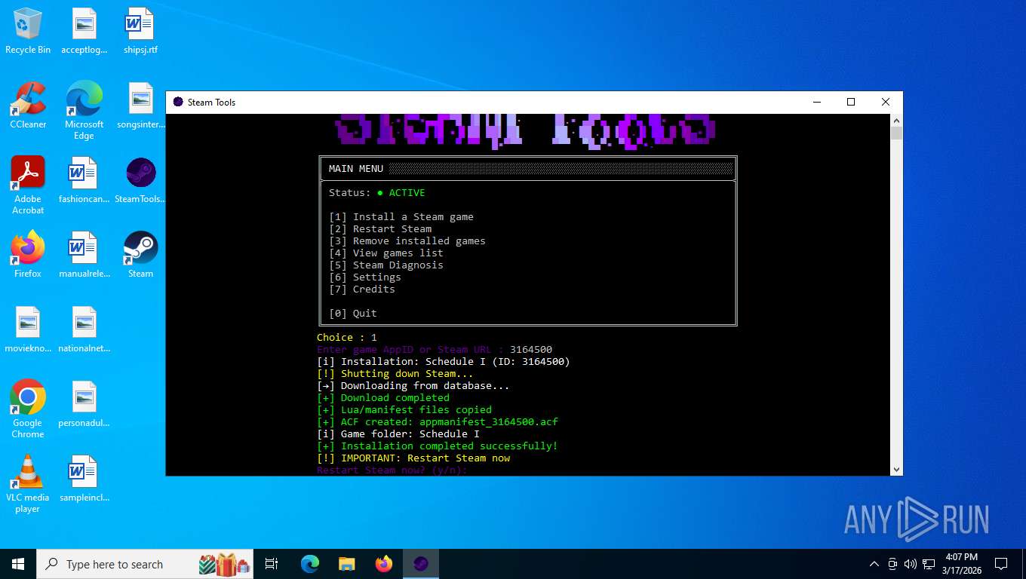Open Firefox from the taskbar
The width and height of the screenshot is (1026, 579).
point(384,564)
